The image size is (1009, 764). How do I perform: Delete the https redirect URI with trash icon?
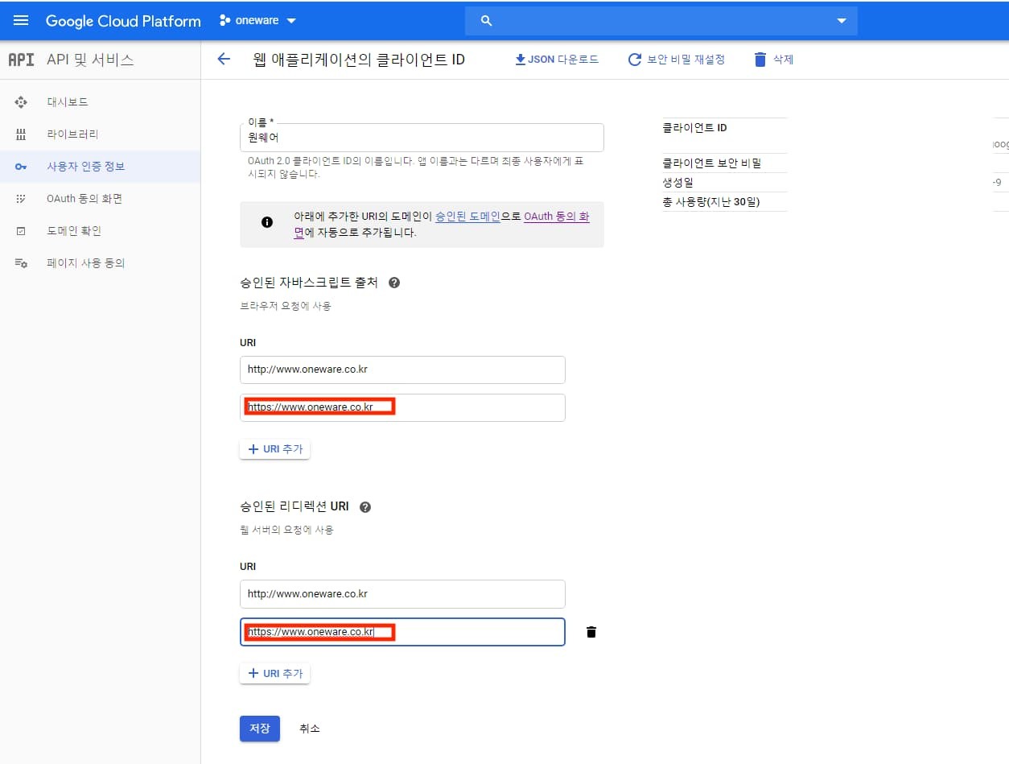(591, 632)
